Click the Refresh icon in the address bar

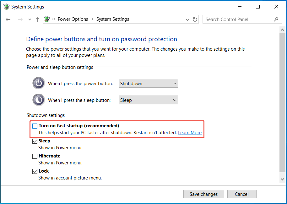click(195, 19)
